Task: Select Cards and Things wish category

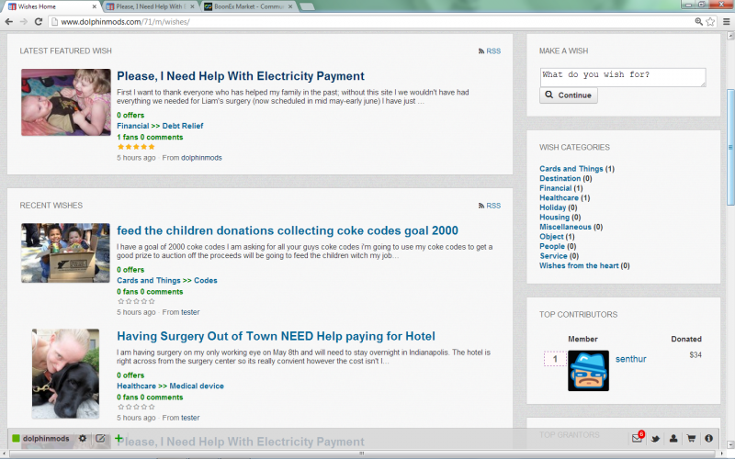Action: pos(571,169)
